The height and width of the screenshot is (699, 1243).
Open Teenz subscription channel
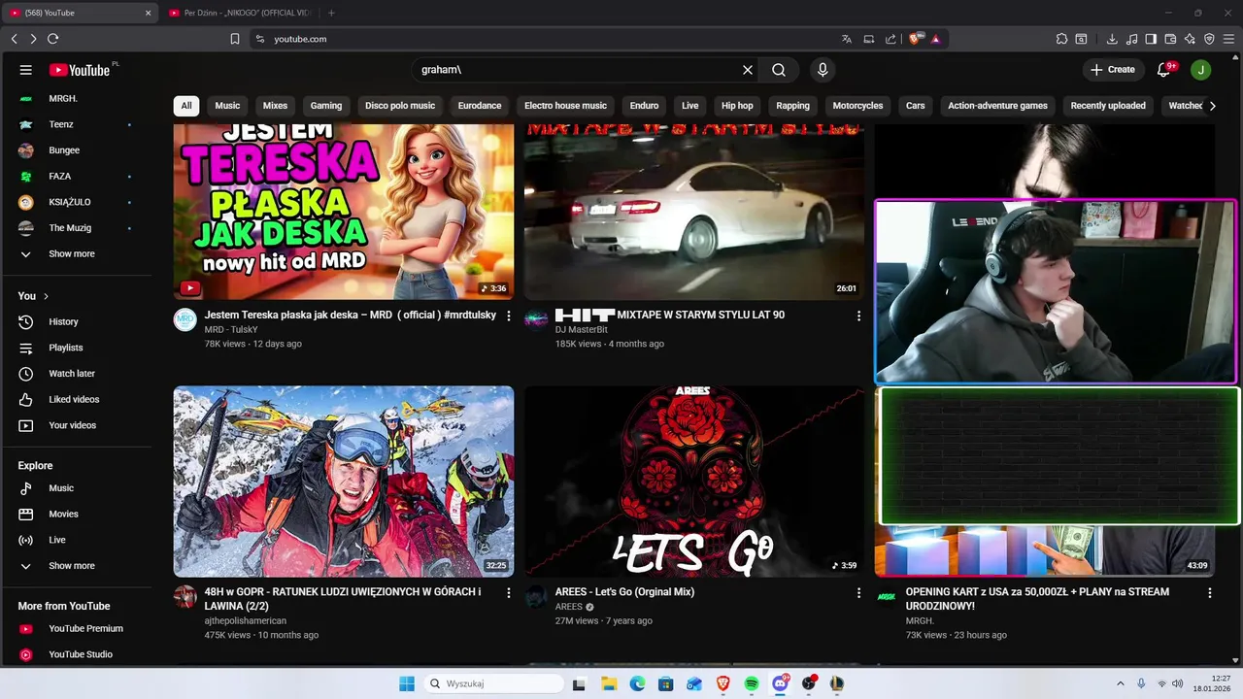tap(61, 124)
